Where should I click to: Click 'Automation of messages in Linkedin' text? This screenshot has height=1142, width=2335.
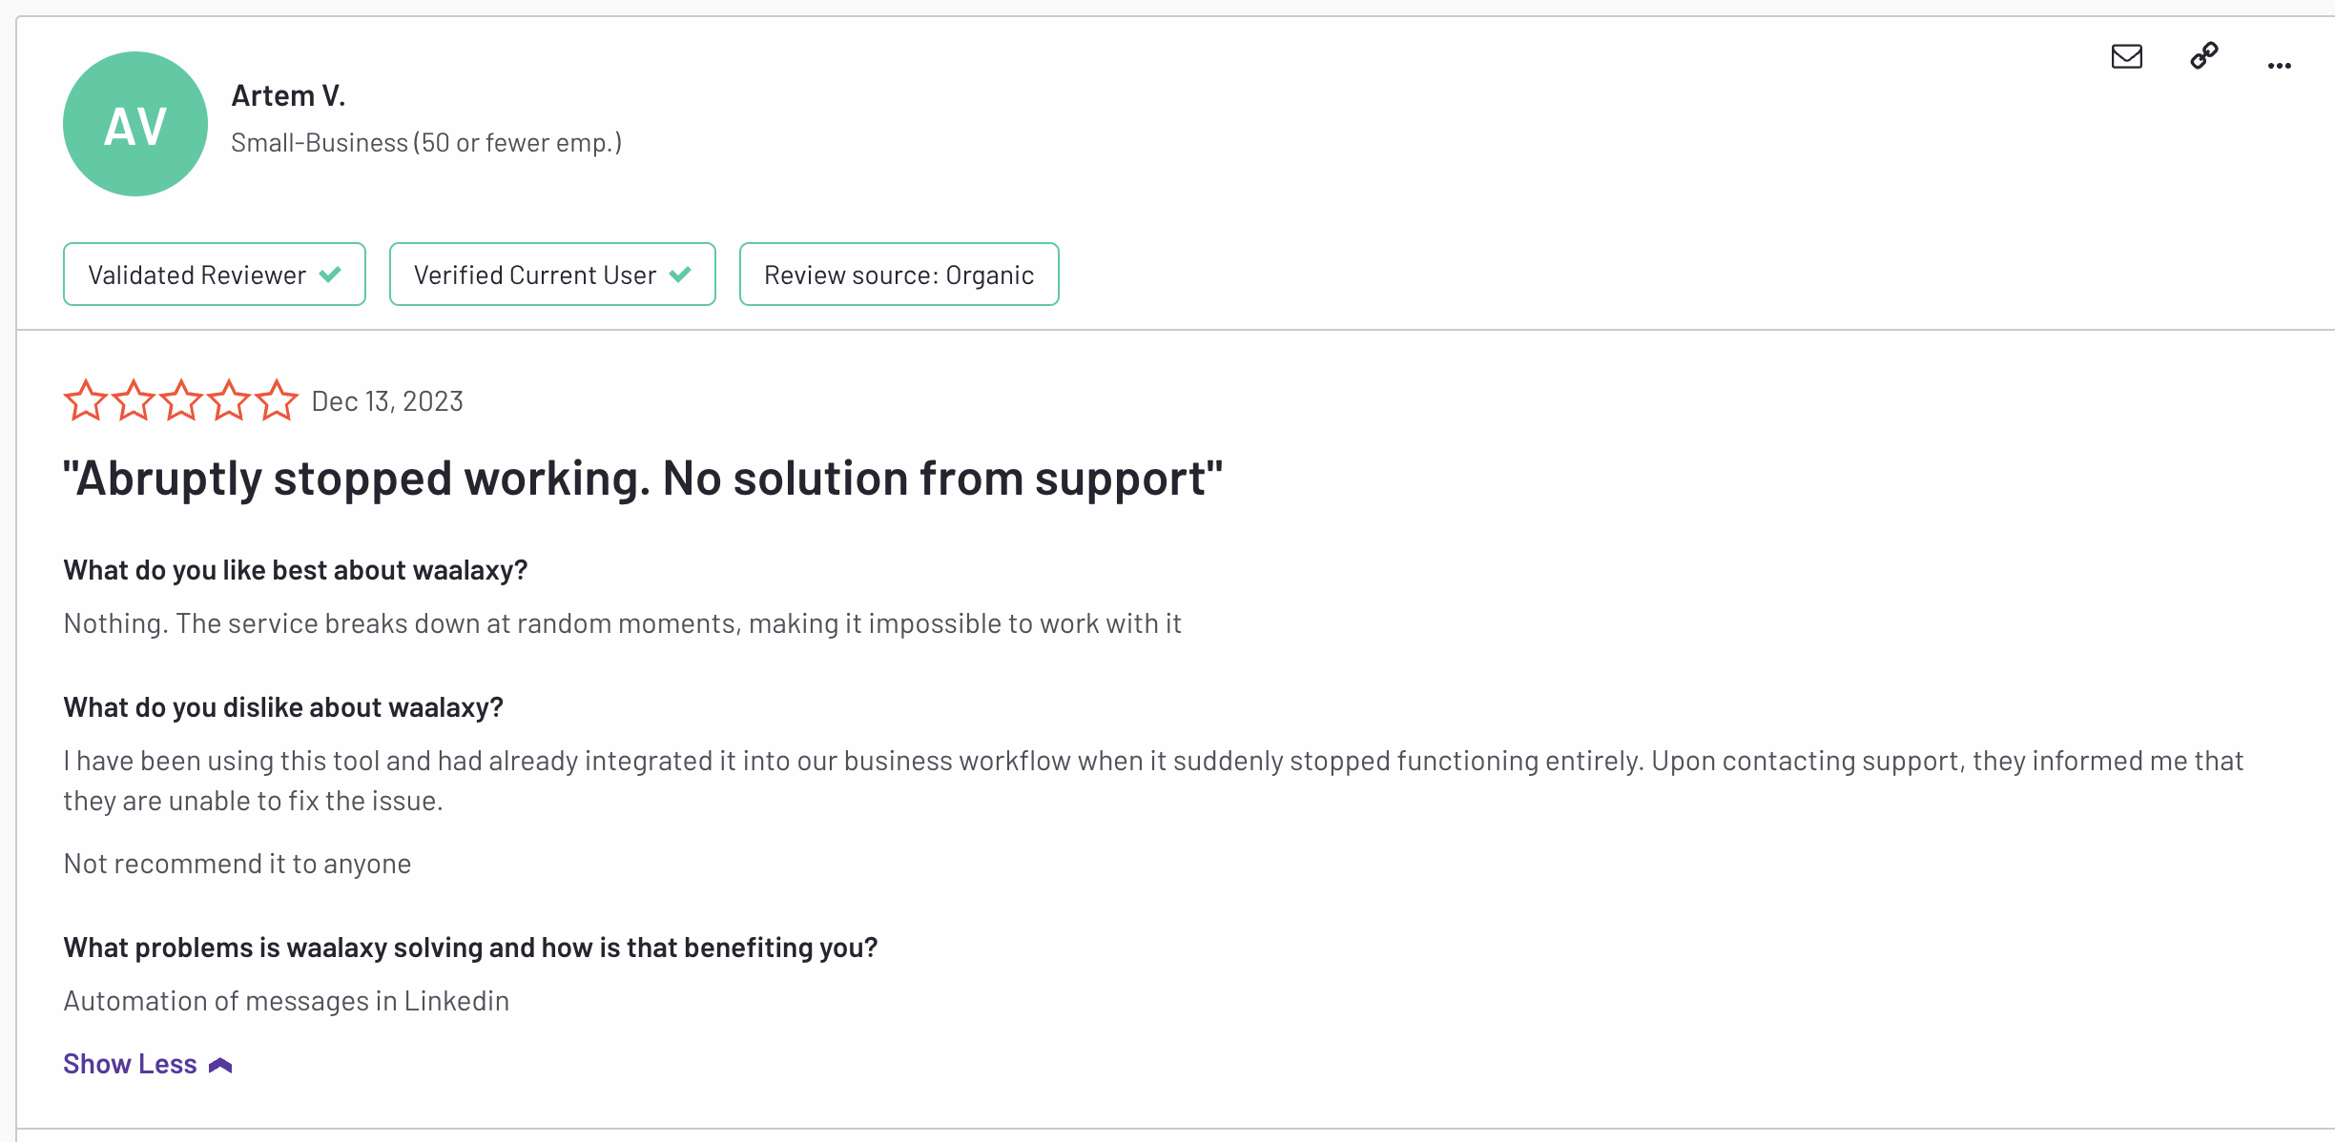click(286, 1001)
